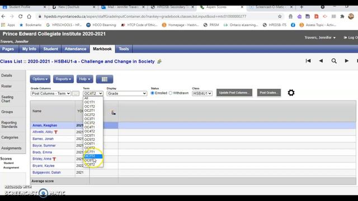The image size is (358, 201).
Task: Open Brady, Emma student link
Action: pos(43,152)
